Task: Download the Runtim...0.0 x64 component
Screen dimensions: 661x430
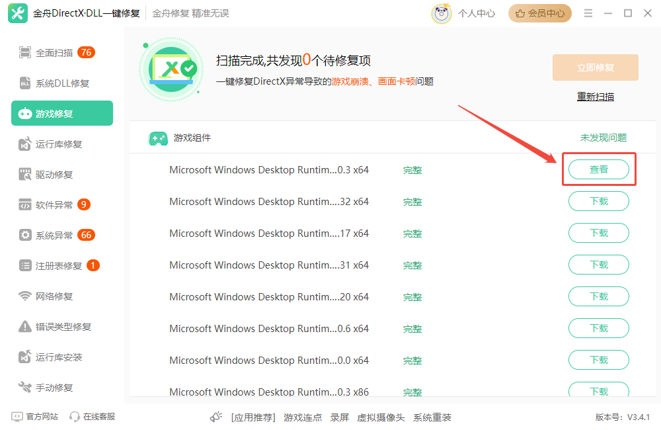Action: tap(599, 360)
